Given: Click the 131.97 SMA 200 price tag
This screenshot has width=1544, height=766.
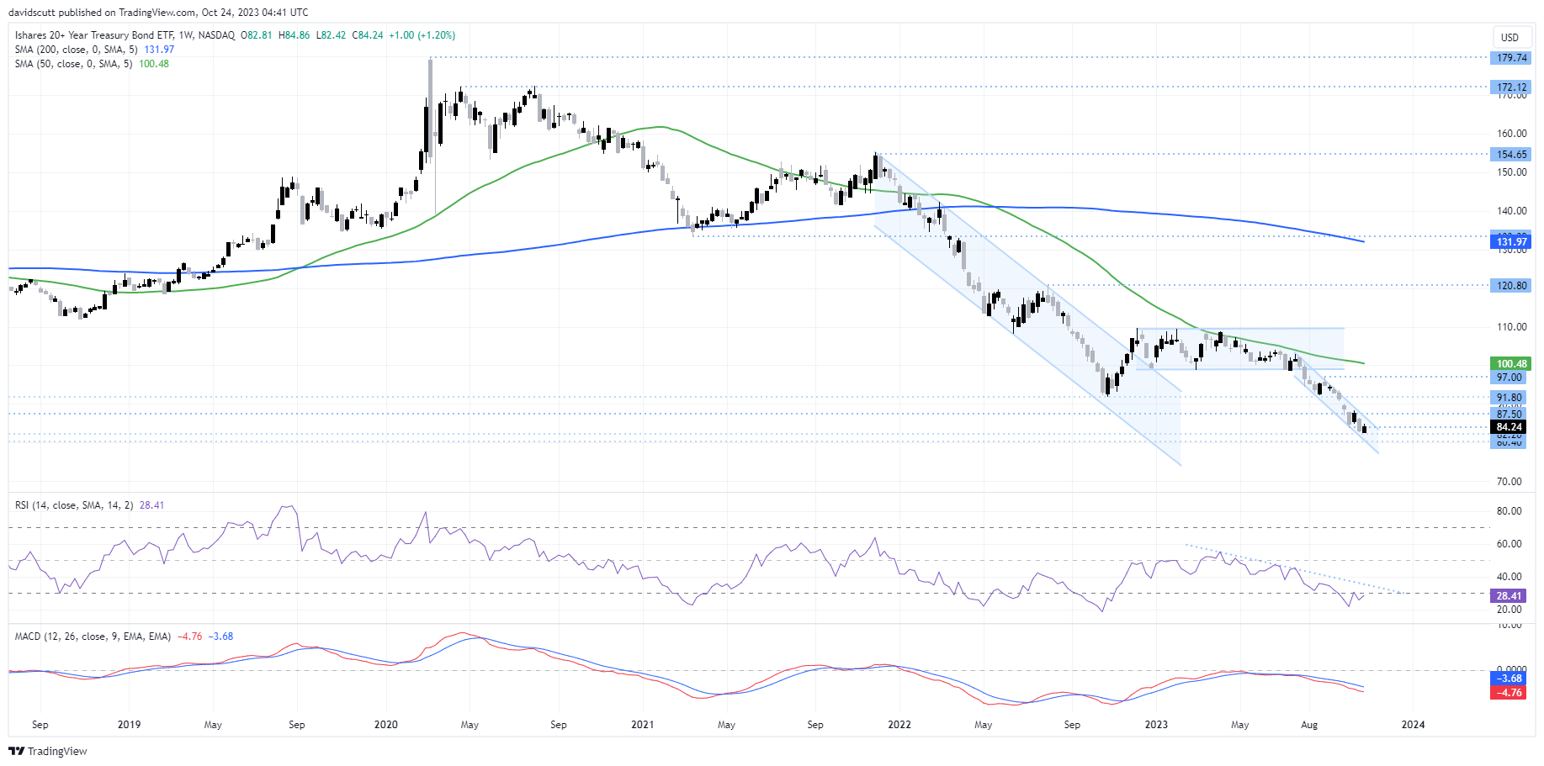Looking at the screenshot, I should 1511,241.
